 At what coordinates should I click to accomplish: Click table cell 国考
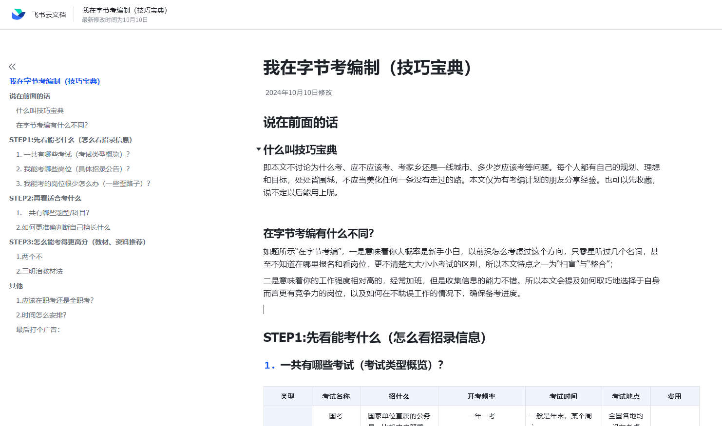336,416
